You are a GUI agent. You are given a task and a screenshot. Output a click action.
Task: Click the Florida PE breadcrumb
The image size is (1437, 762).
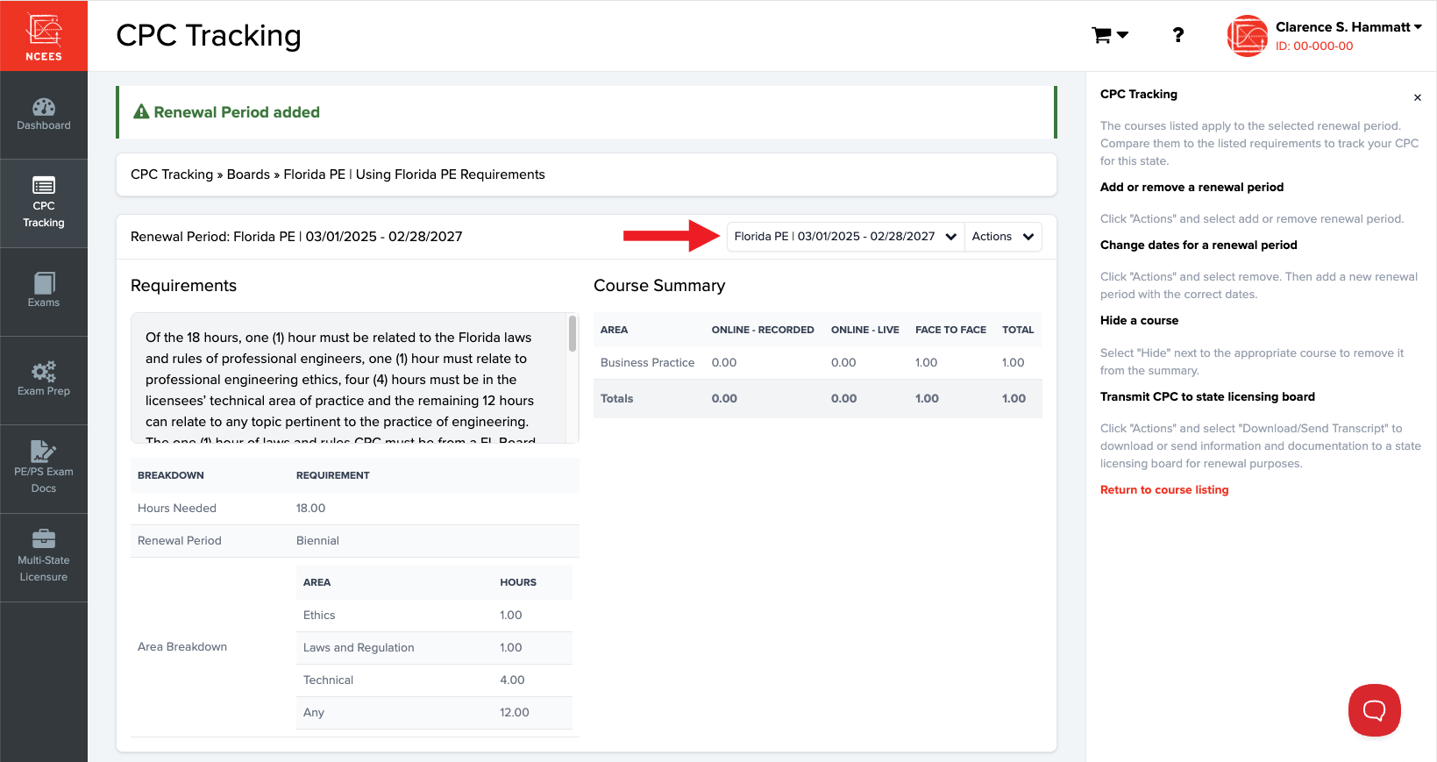314,174
